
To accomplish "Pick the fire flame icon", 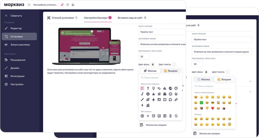I will [176, 94].
